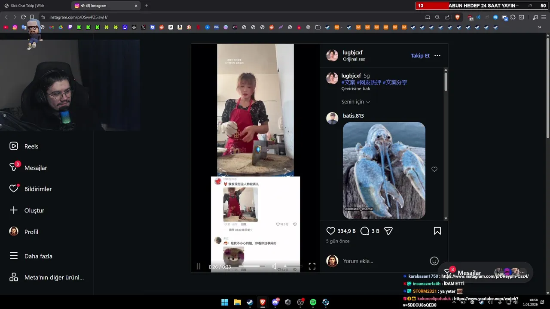Save the post with bookmark icon
The height and width of the screenshot is (309, 550).
pos(437,231)
